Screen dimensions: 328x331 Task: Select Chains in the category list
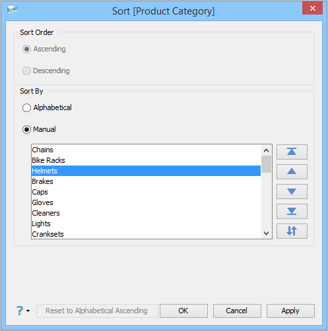point(146,150)
